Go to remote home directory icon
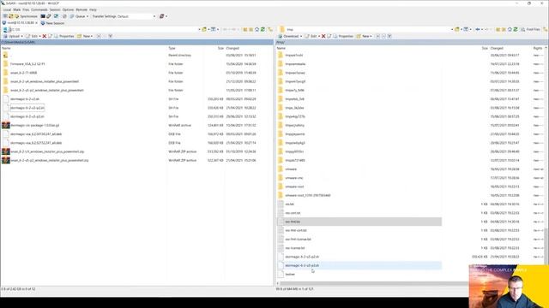Viewport: 549px width, 308px height. click(510, 30)
